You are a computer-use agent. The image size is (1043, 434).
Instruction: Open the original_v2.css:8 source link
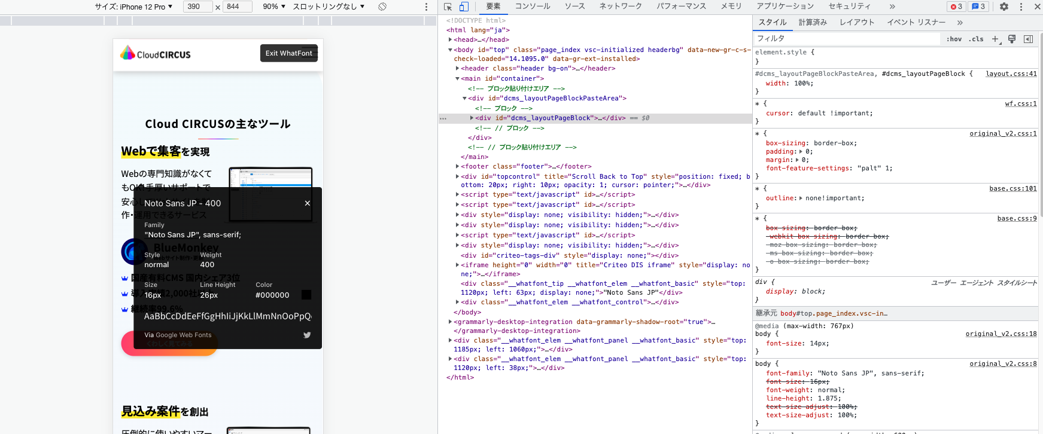tap(1004, 364)
